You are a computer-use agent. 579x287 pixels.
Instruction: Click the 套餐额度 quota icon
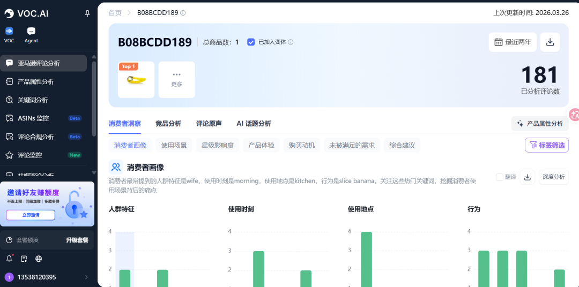click(x=10, y=240)
